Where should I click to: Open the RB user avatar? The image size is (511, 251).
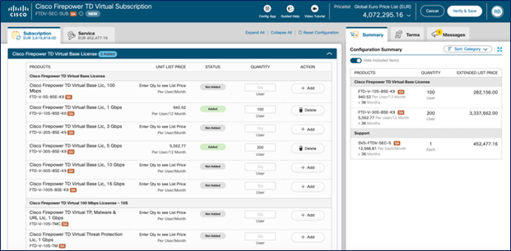tap(497, 11)
